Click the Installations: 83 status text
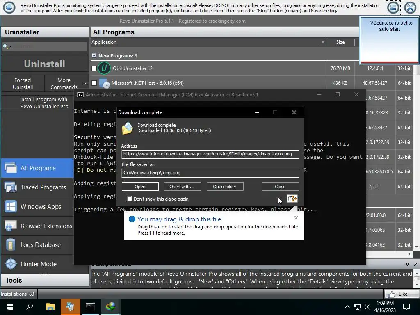420x315 pixels. coord(17,294)
